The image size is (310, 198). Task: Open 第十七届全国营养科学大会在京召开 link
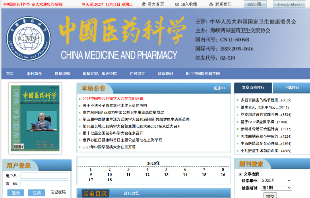[x=113, y=133]
